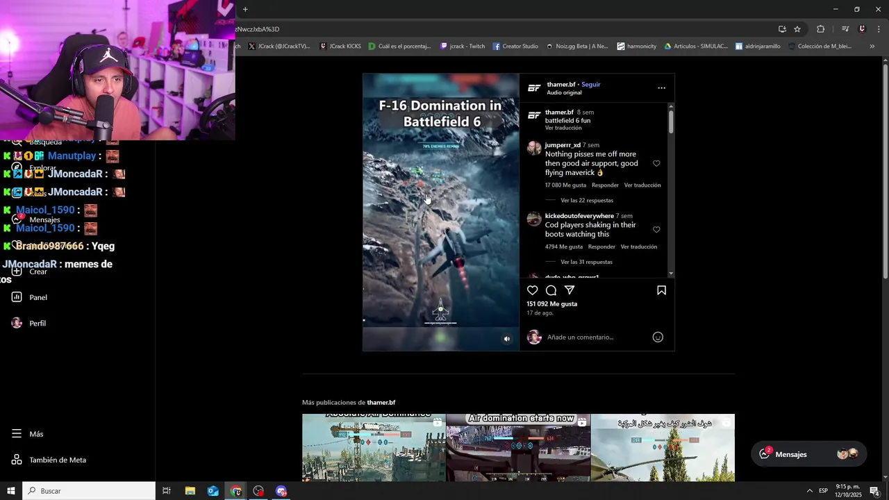Image resolution: width=889 pixels, height=500 pixels.
Task: View 4794 Me gusta on comment
Action: [x=564, y=247]
